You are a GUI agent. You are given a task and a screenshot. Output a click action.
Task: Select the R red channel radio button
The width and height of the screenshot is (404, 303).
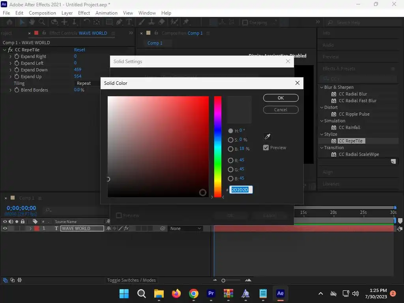[230, 160]
